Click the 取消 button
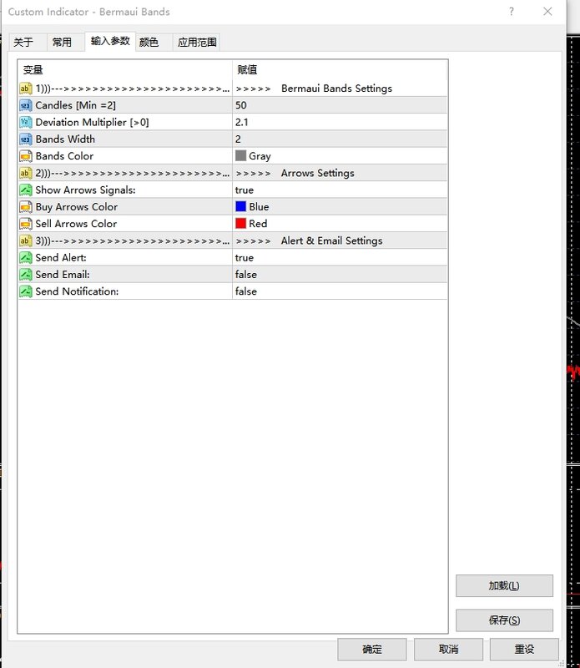 click(x=448, y=650)
